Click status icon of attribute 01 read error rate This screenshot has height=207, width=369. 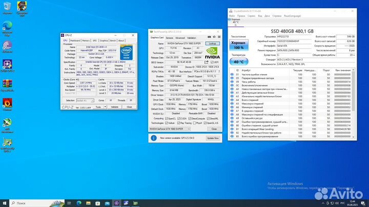(x=232, y=75)
